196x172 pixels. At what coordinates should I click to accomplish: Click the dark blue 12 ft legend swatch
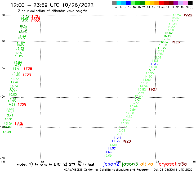128,3
